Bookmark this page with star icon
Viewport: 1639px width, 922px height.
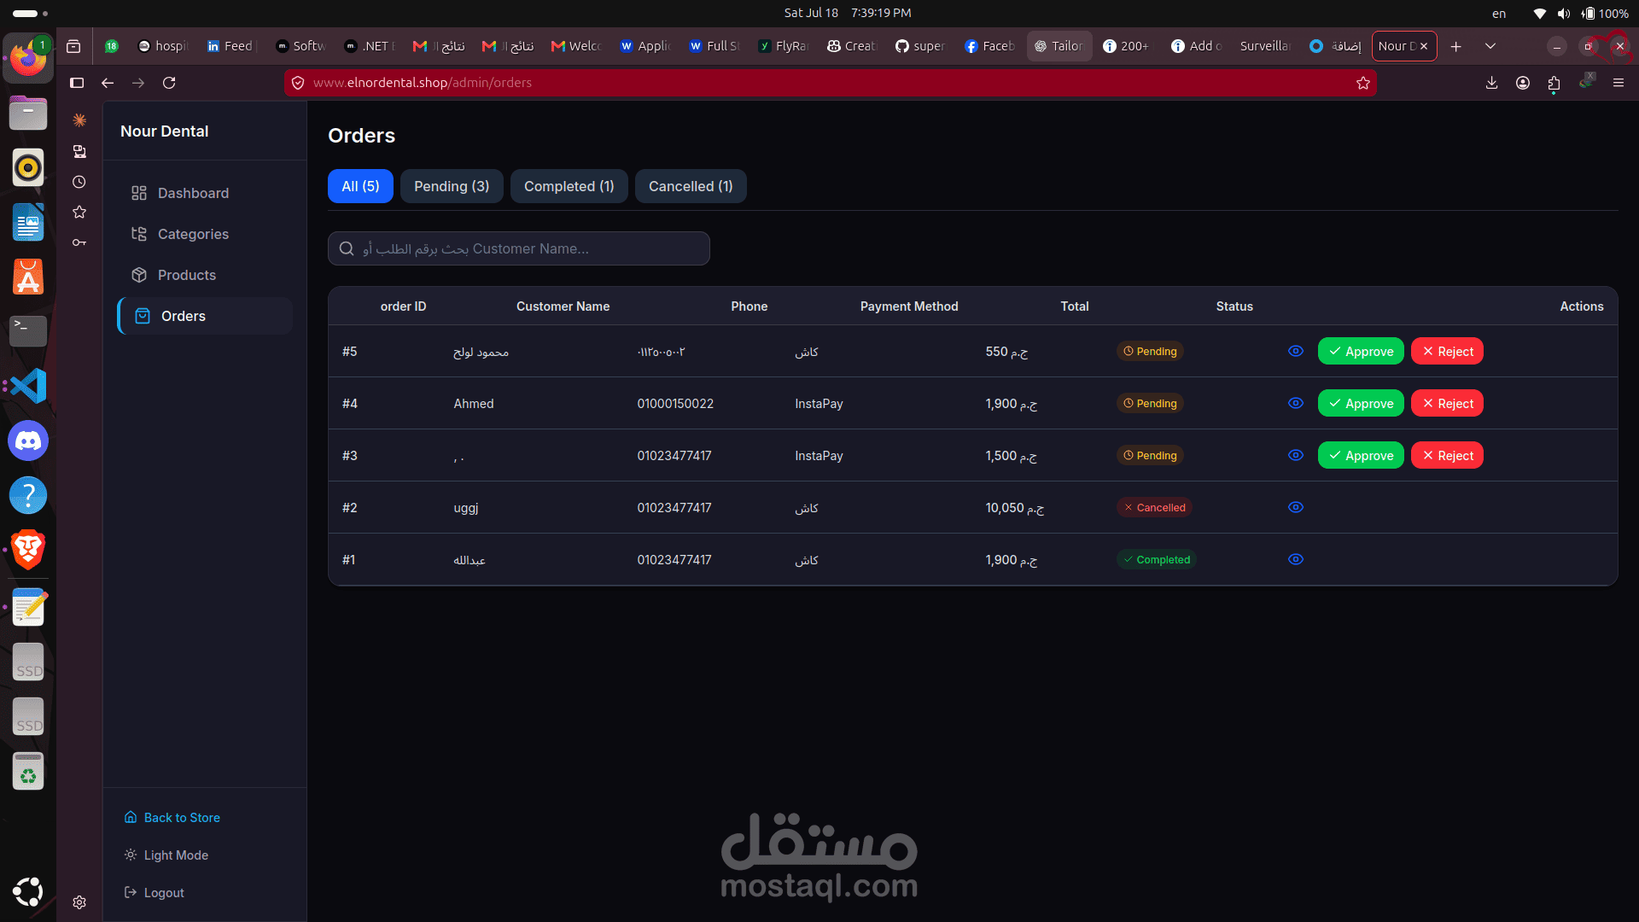(x=1362, y=83)
